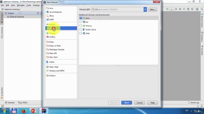Open Windows Start button
The width and height of the screenshot is (204, 114).
point(4,111)
